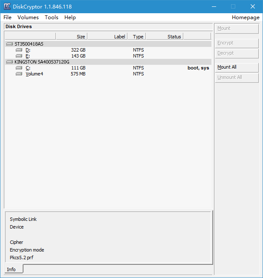Select the Volume4 entry in the list

point(34,74)
